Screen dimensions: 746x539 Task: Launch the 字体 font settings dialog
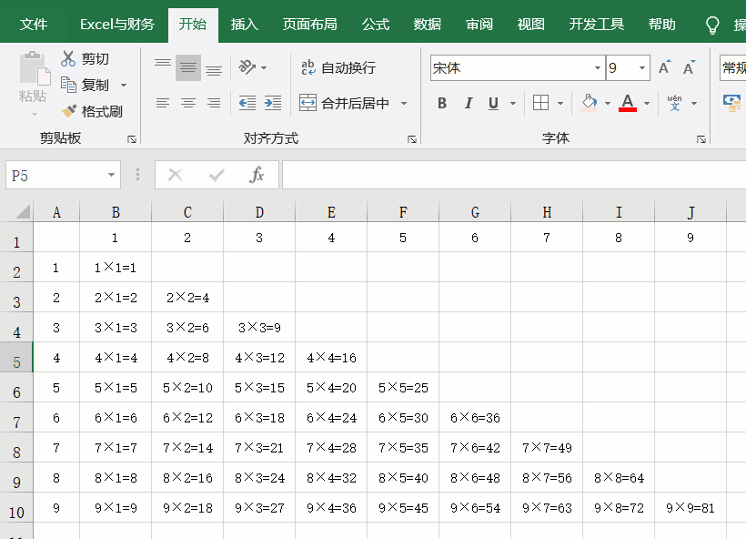coord(701,139)
